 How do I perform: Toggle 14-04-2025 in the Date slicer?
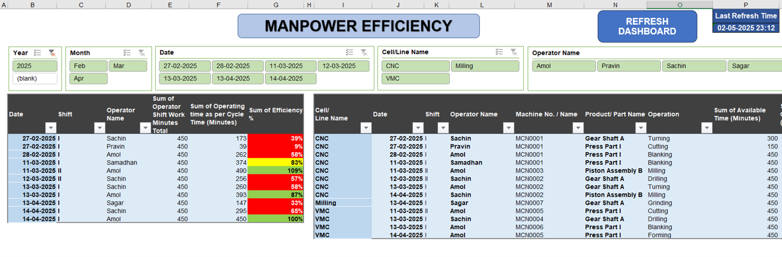click(x=290, y=78)
